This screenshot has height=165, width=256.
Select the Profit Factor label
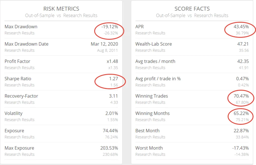coord(17,61)
